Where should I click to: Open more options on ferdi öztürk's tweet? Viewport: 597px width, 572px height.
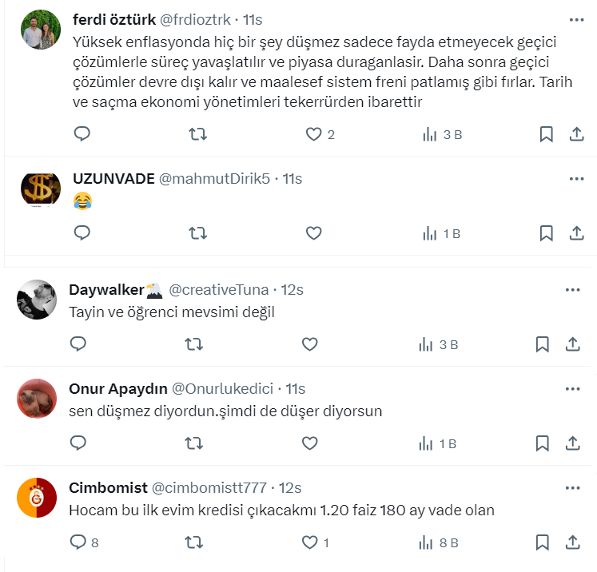[x=576, y=18]
